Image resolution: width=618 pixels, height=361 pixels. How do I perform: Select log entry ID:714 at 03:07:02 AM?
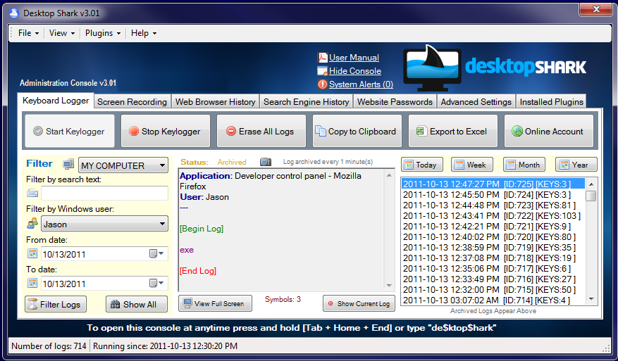click(x=493, y=300)
